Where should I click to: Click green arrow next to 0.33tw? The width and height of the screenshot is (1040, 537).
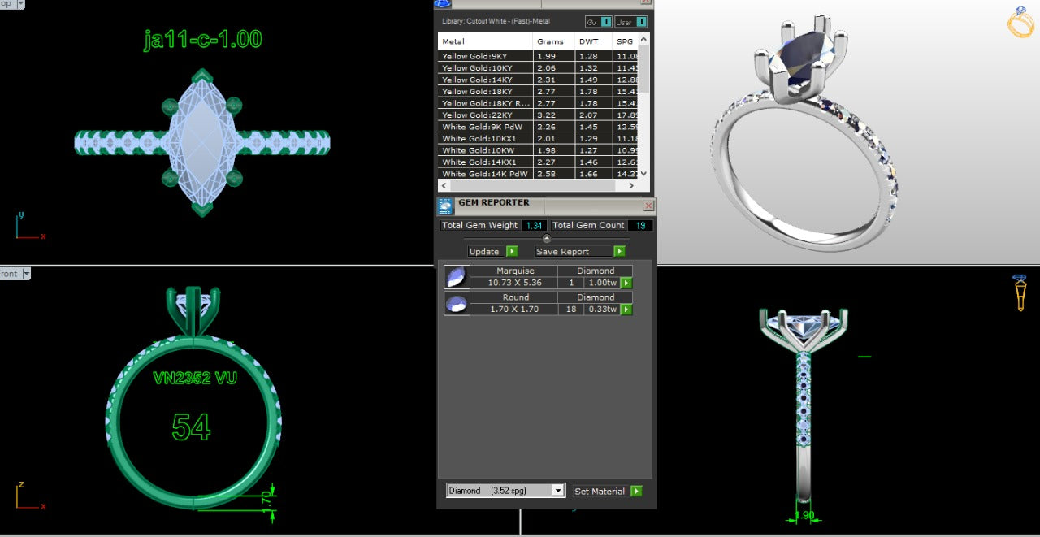[626, 309]
